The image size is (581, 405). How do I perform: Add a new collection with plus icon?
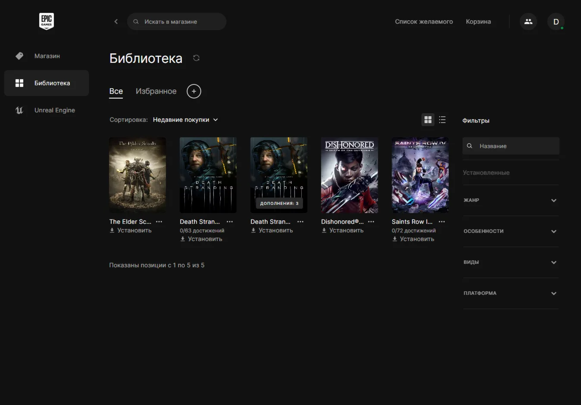click(194, 91)
